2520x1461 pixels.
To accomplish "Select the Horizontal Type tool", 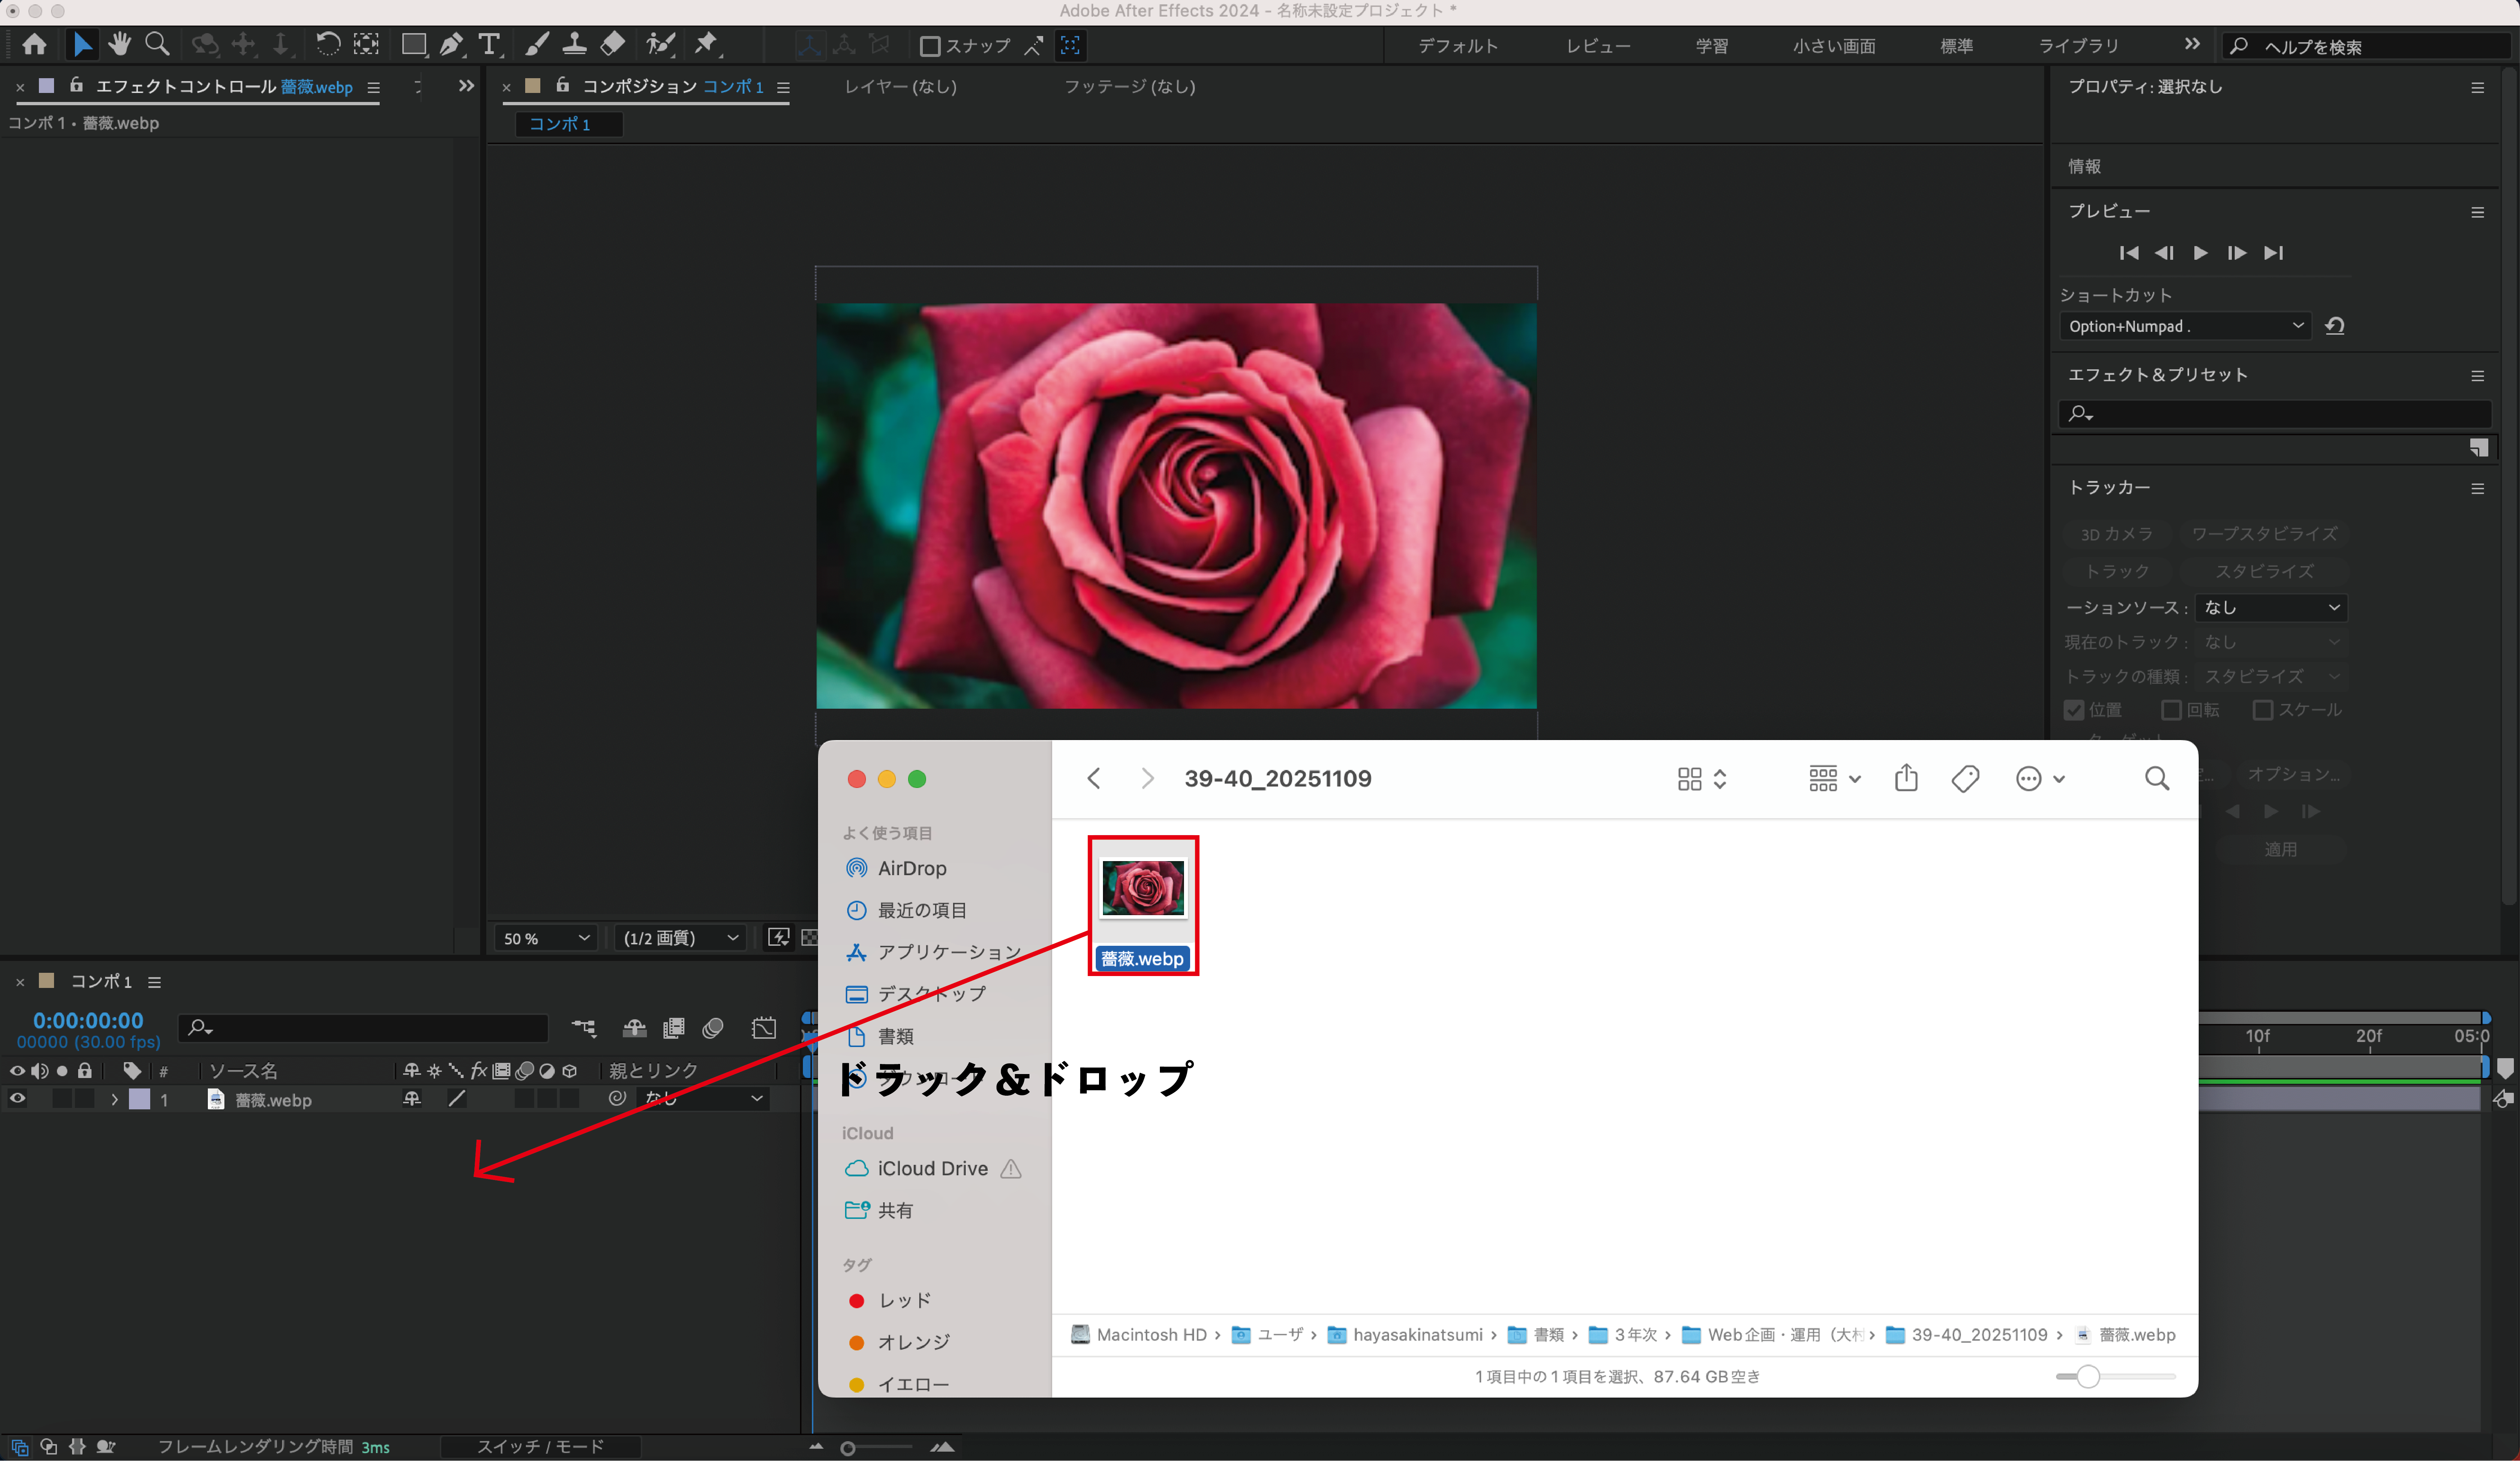I will [x=489, y=44].
